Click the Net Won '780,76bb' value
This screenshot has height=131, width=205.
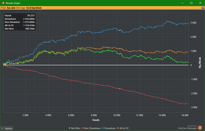pos(30,29)
